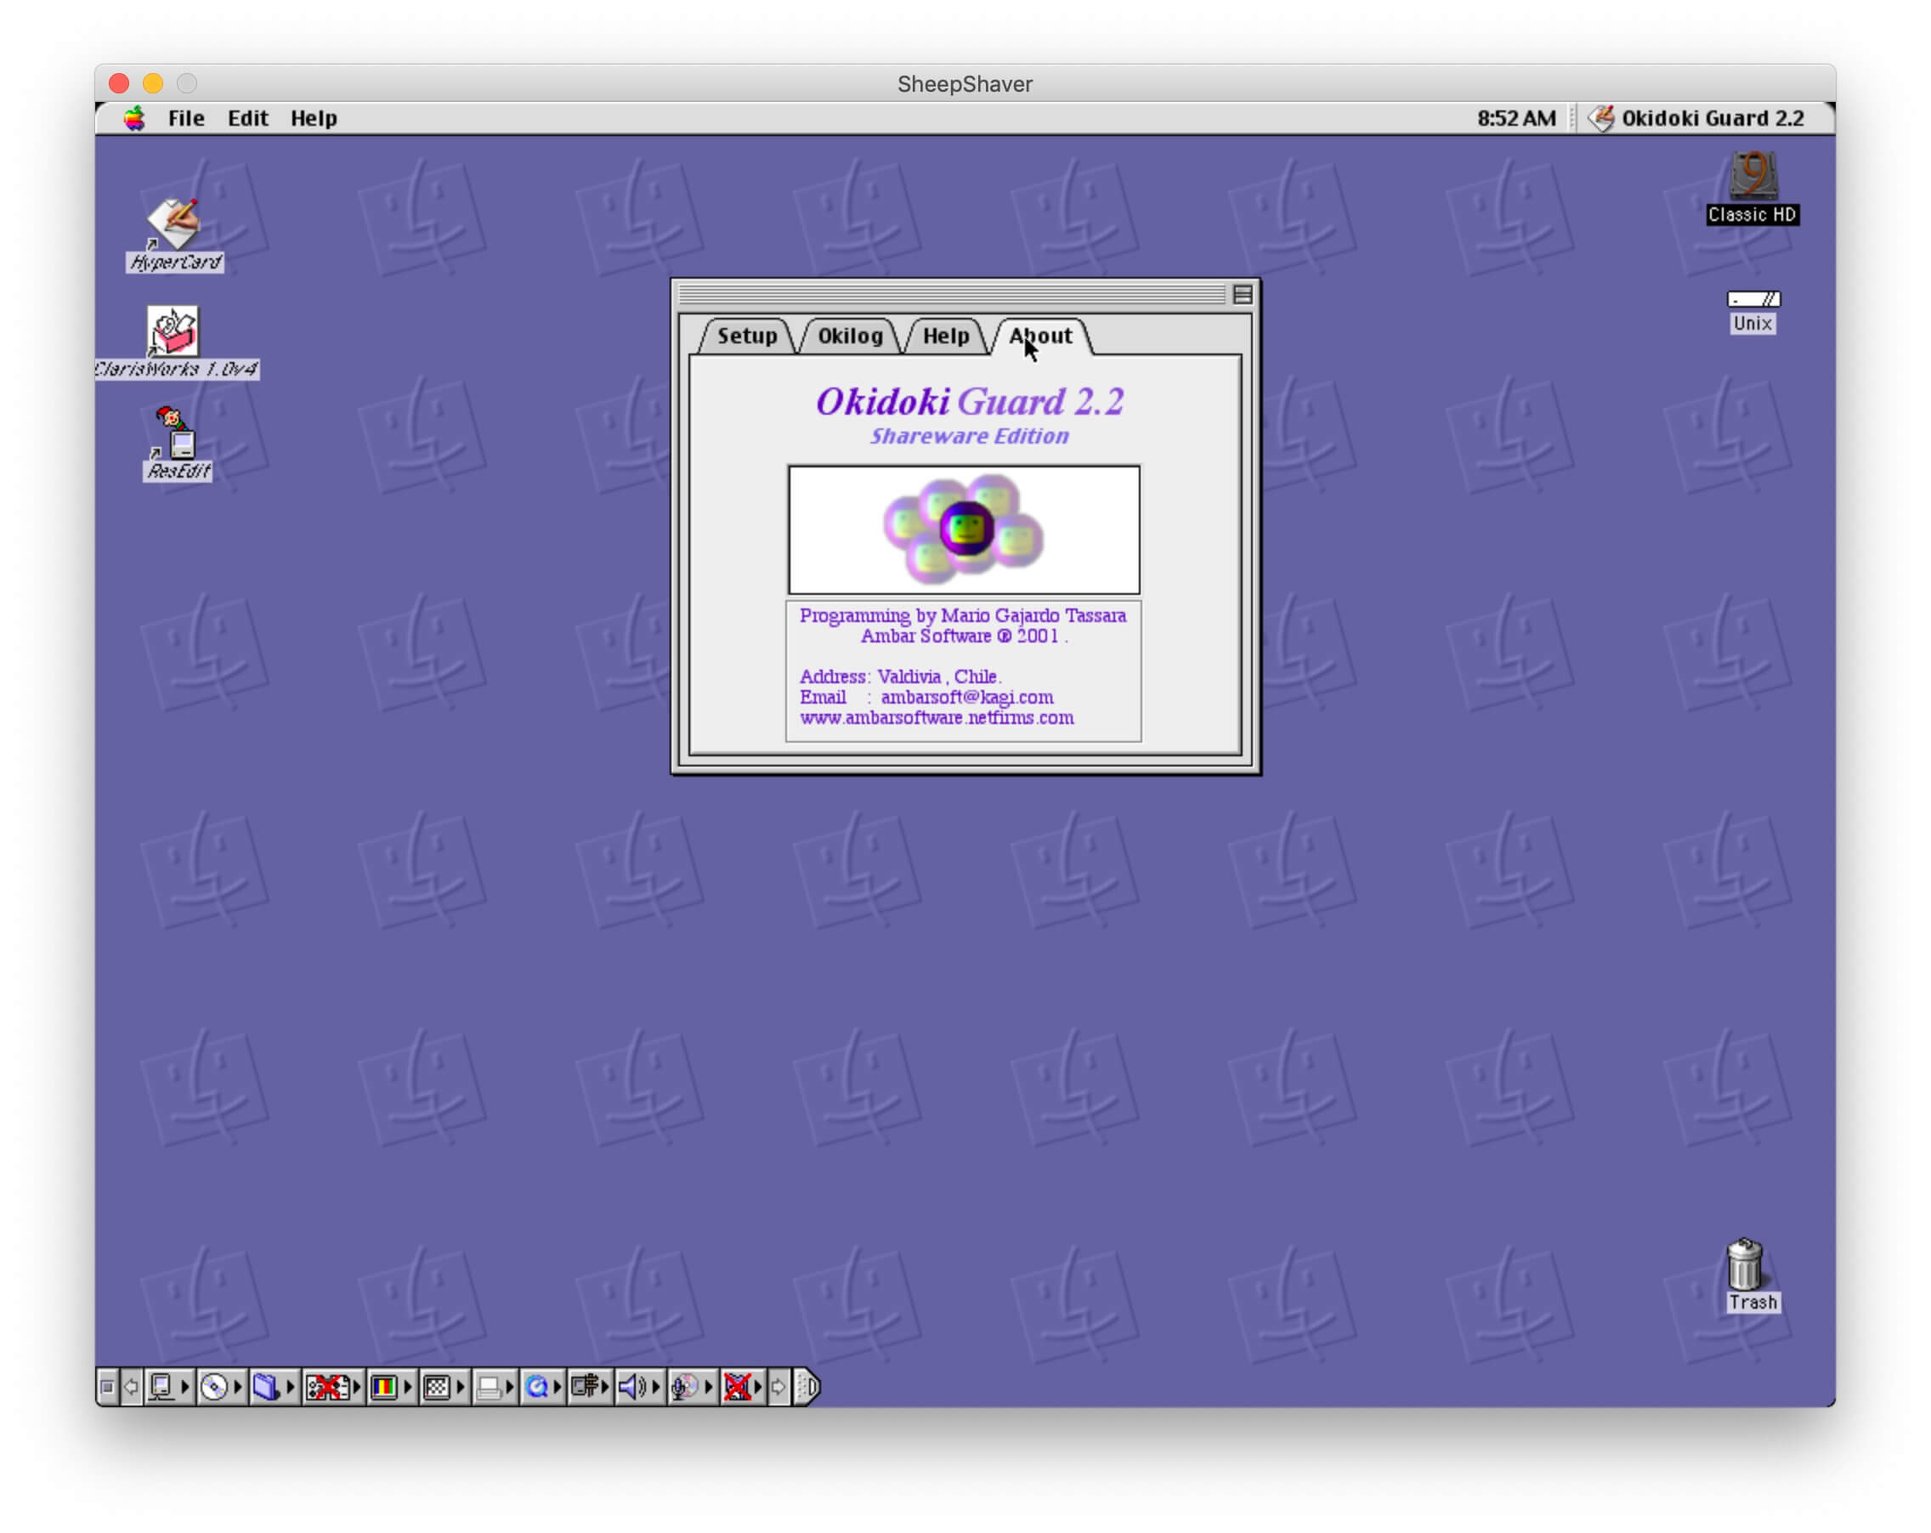Click the QuickTime control strip icon

(536, 1387)
